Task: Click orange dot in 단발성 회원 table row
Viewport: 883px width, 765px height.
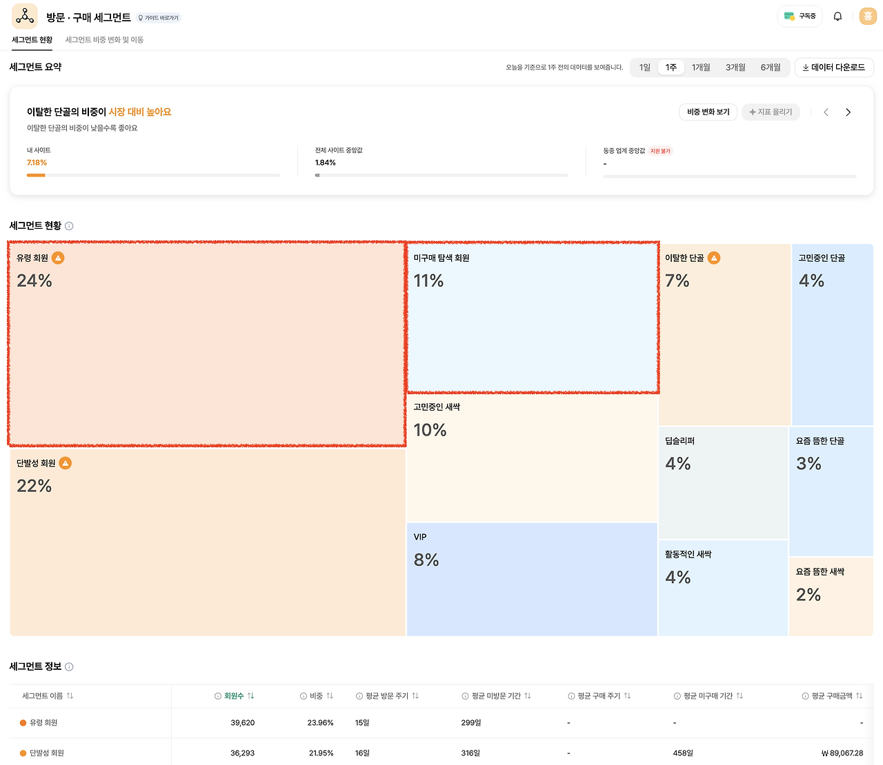Action: 23,753
